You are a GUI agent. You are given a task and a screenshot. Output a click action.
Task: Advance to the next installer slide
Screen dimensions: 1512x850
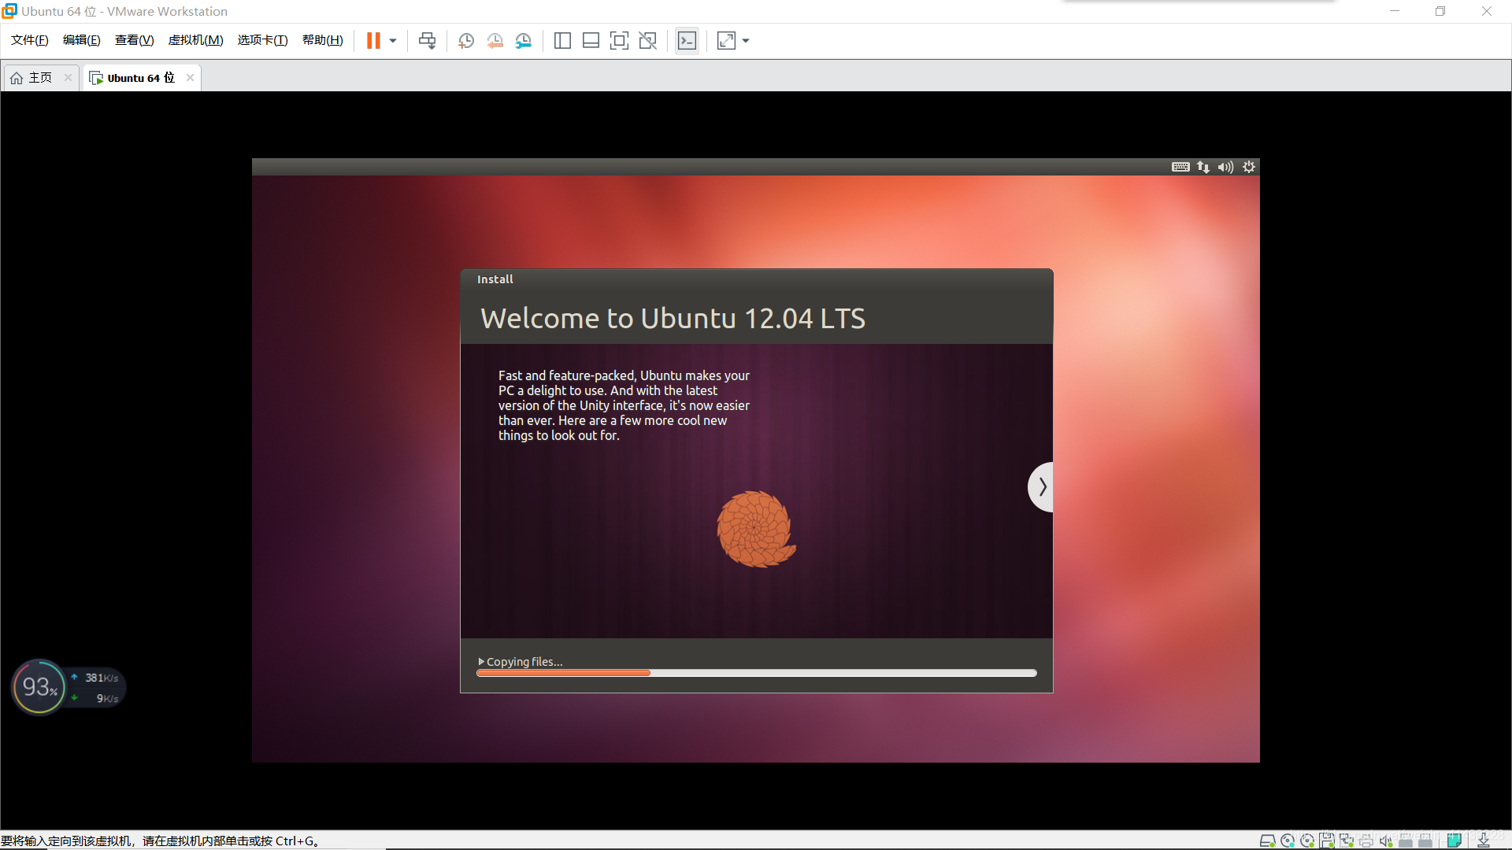point(1040,487)
